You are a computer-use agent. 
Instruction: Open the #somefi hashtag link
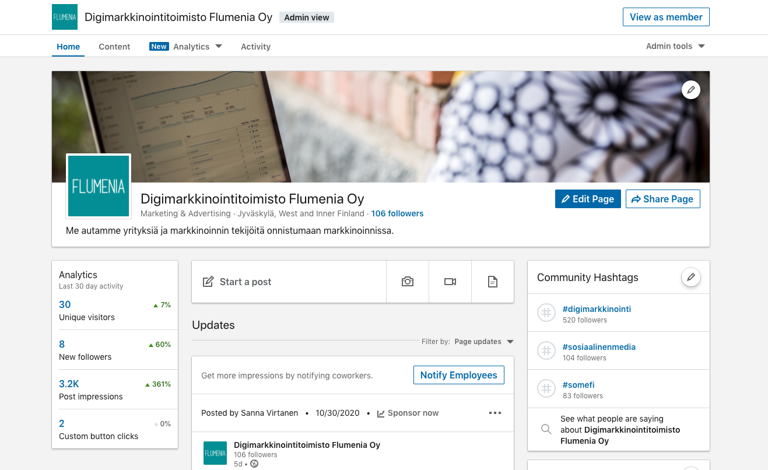[x=578, y=385]
